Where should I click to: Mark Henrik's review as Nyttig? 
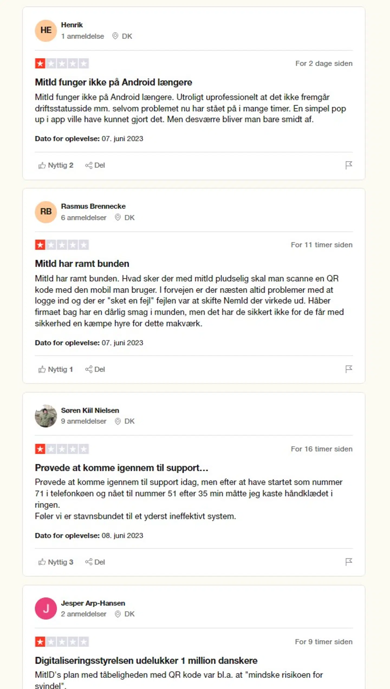[x=56, y=165]
